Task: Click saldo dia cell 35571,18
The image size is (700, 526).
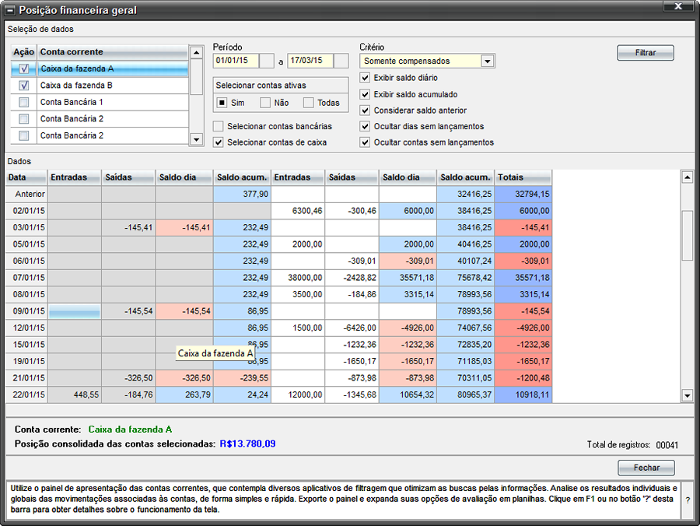Action: [408, 278]
